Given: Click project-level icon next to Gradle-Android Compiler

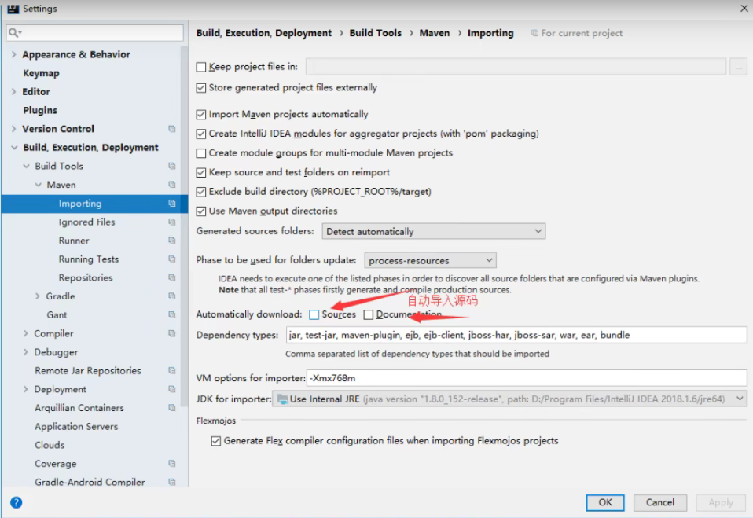Looking at the screenshot, I should click(x=171, y=482).
